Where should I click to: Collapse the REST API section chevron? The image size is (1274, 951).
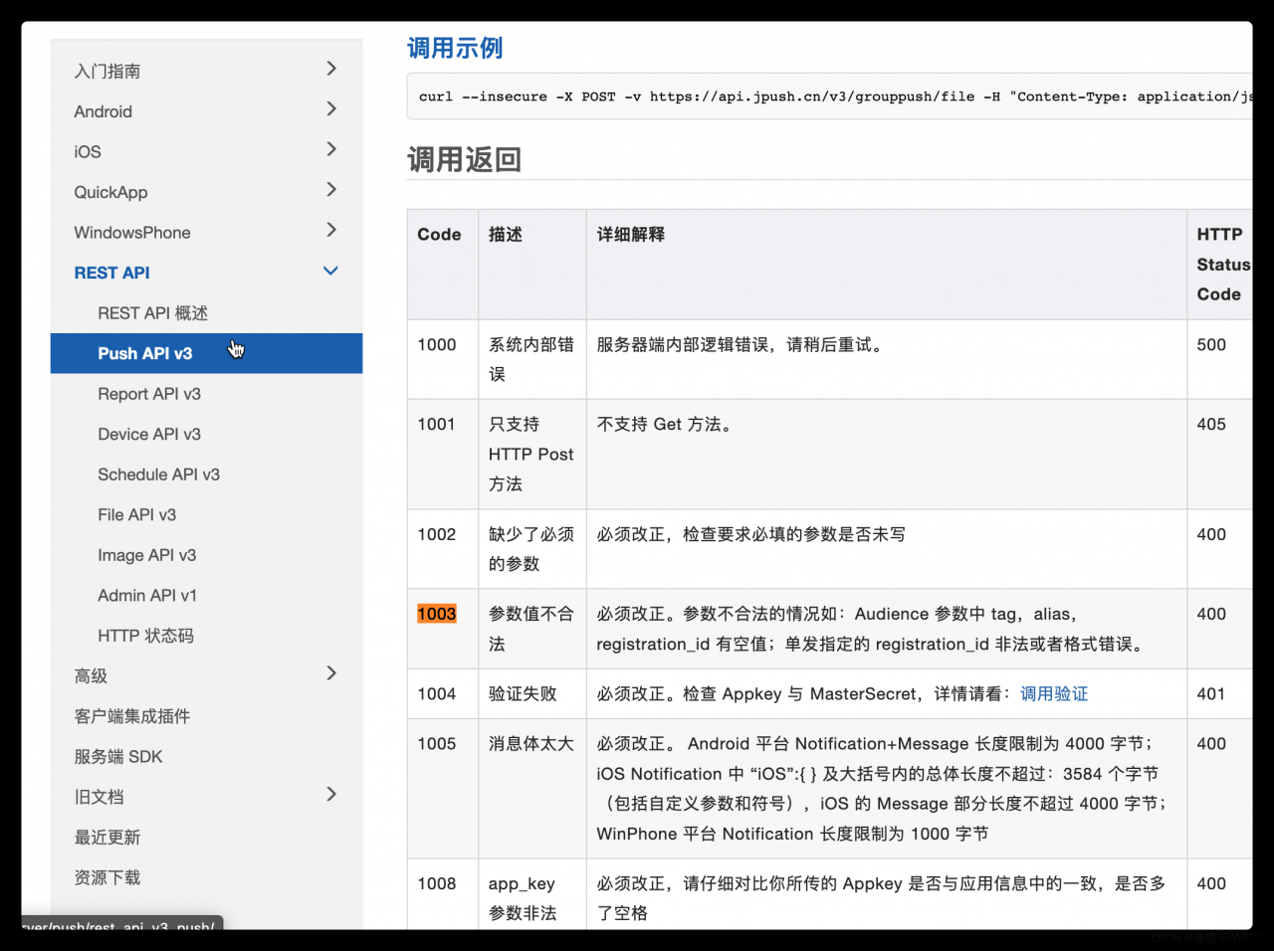pyautogui.click(x=331, y=271)
